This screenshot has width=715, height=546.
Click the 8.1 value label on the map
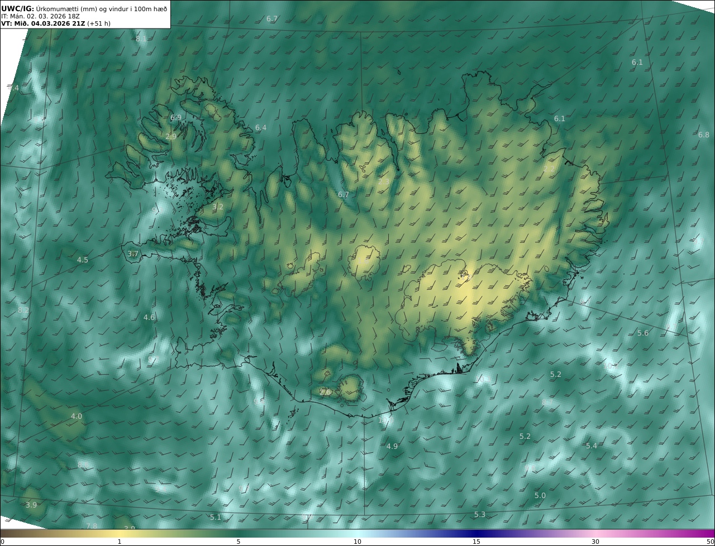tap(141, 39)
